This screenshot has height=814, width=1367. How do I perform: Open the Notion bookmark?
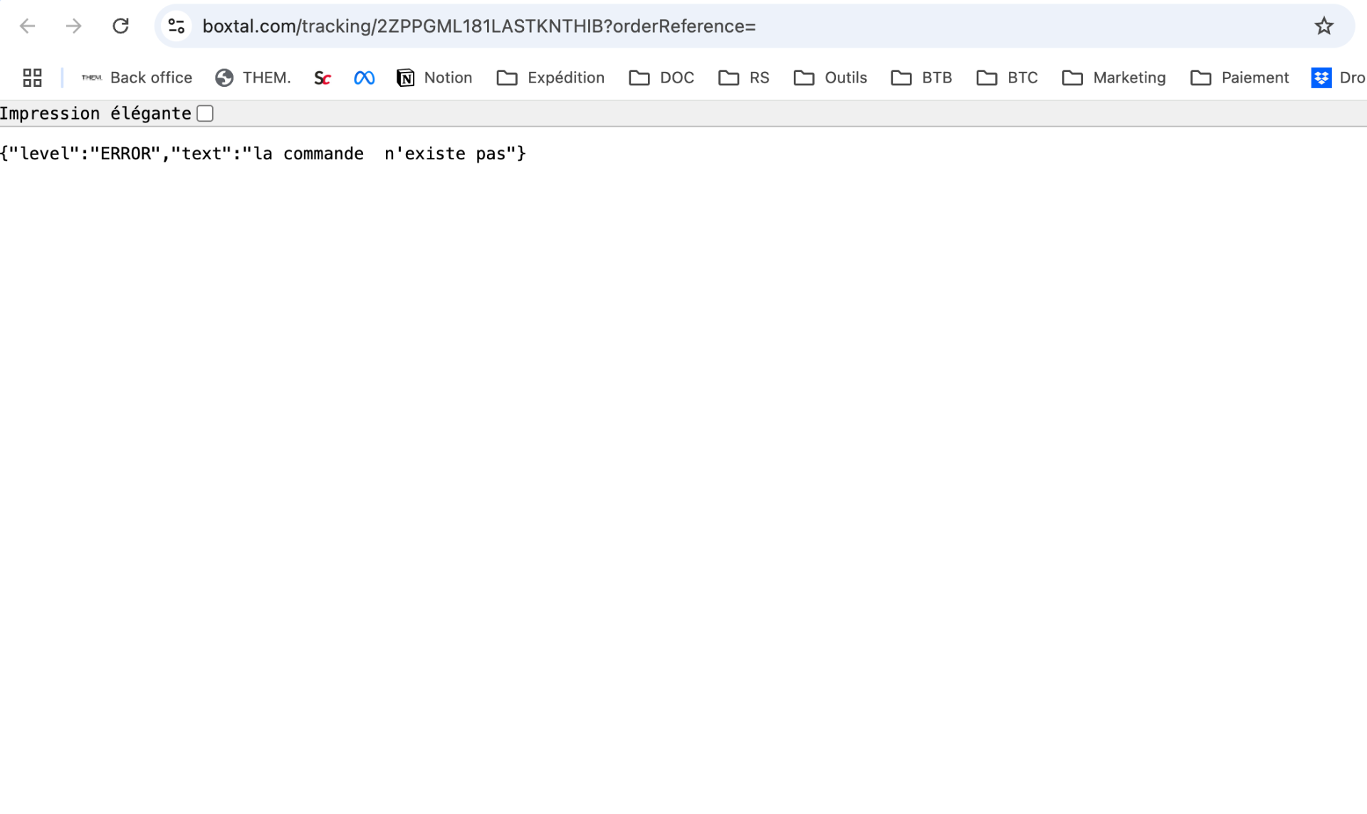pyautogui.click(x=434, y=78)
